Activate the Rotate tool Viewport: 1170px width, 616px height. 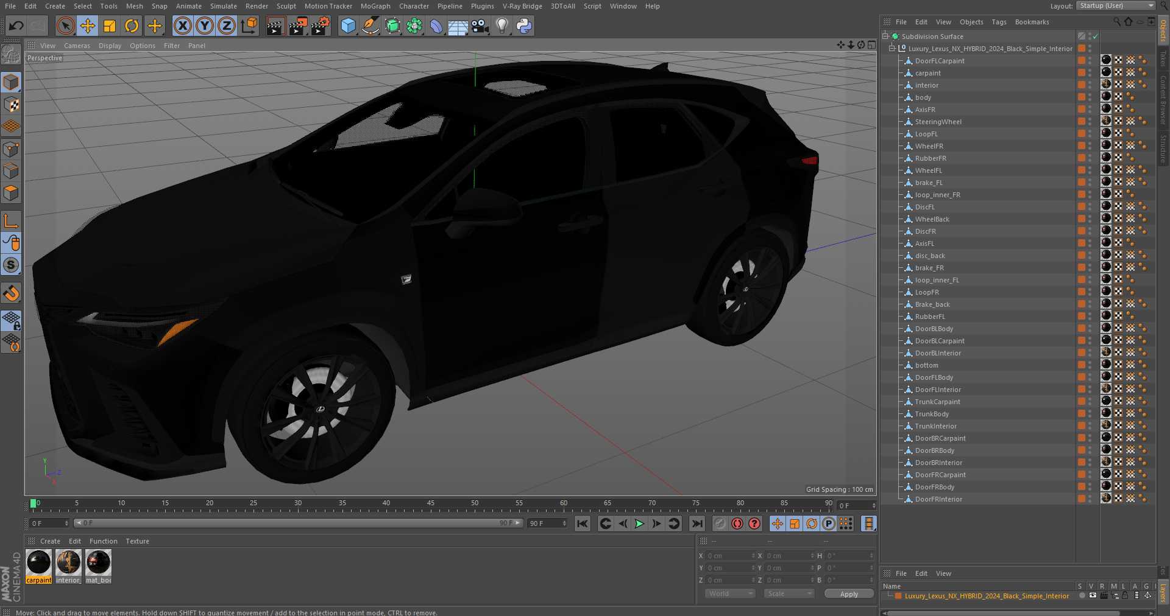(132, 26)
